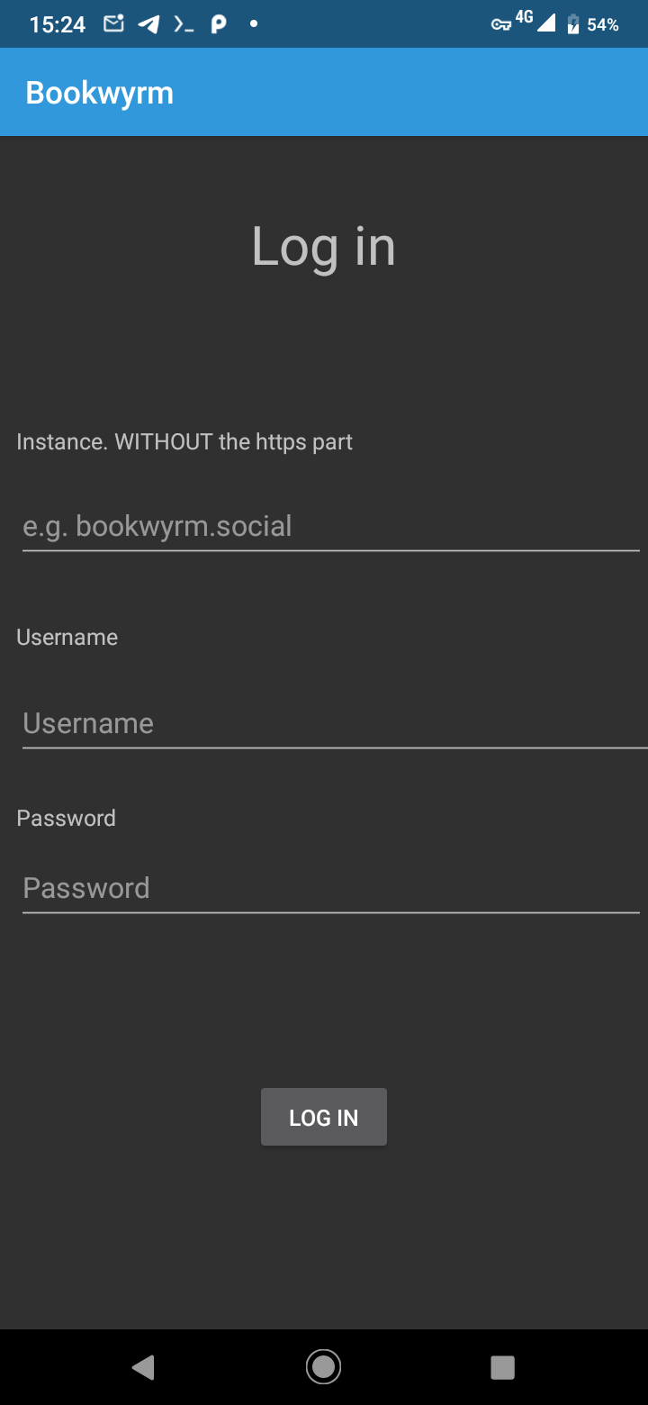Tap the Bookwyrm title in app bar
The image size is (648, 1405).
(x=100, y=93)
